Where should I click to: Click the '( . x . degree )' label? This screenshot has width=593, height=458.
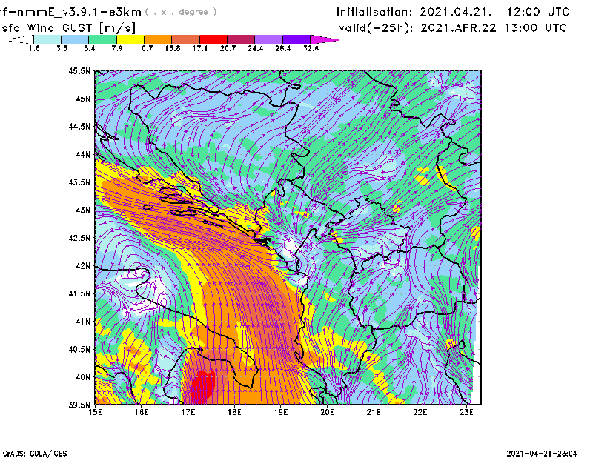[181, 12]
